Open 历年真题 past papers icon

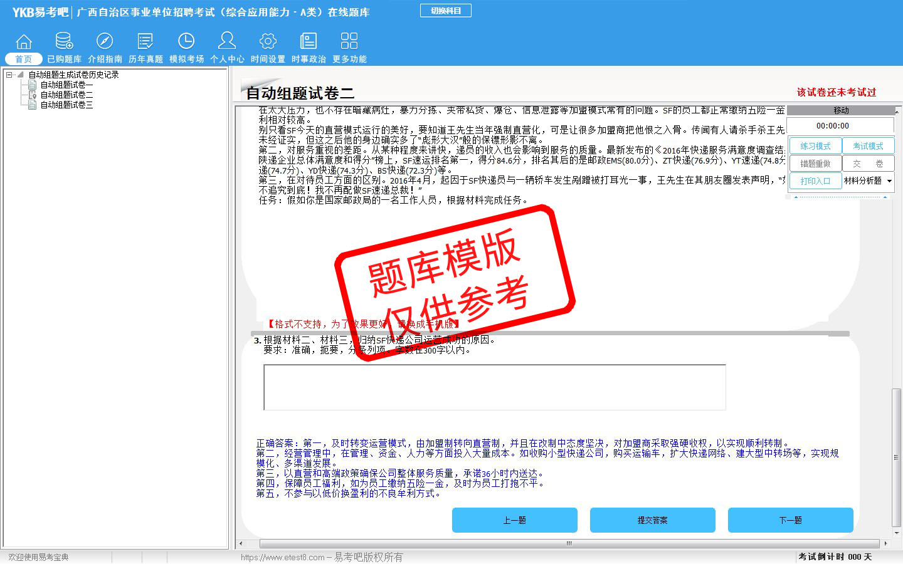point(145,42)
